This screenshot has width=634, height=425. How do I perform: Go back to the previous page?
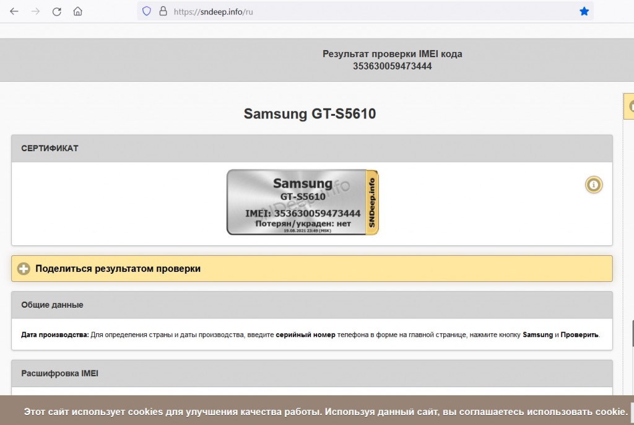point(14,11)
